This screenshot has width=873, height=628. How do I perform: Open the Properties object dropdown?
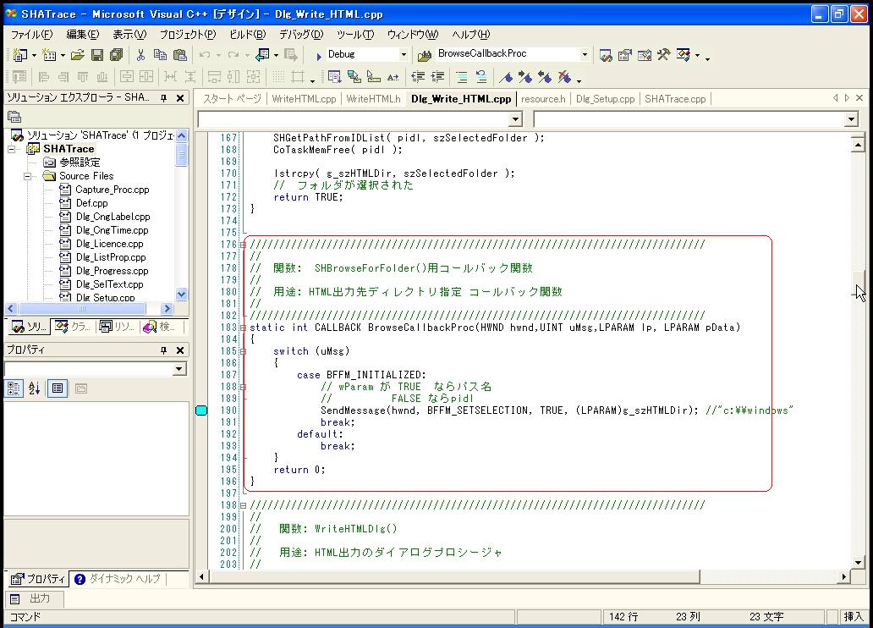[178, 369]
